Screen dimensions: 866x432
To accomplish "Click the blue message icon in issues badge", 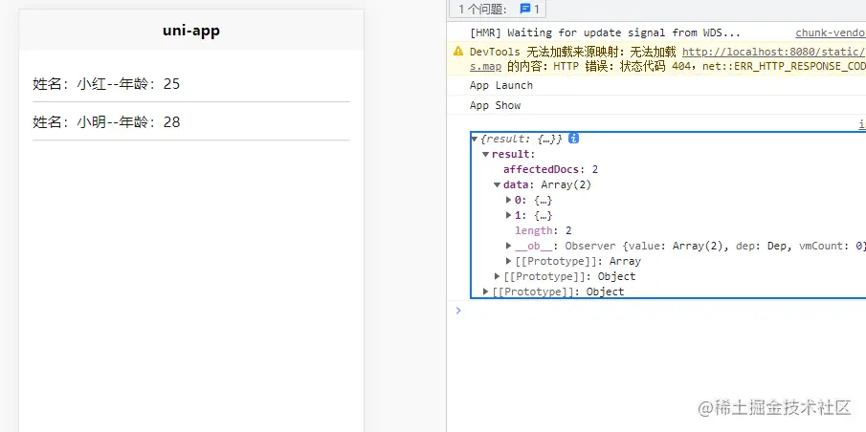I will point(525,9).
